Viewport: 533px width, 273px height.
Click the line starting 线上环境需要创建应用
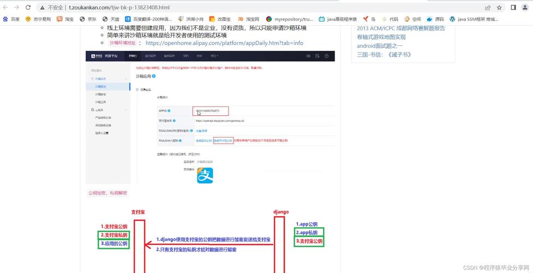pos(207,28)
